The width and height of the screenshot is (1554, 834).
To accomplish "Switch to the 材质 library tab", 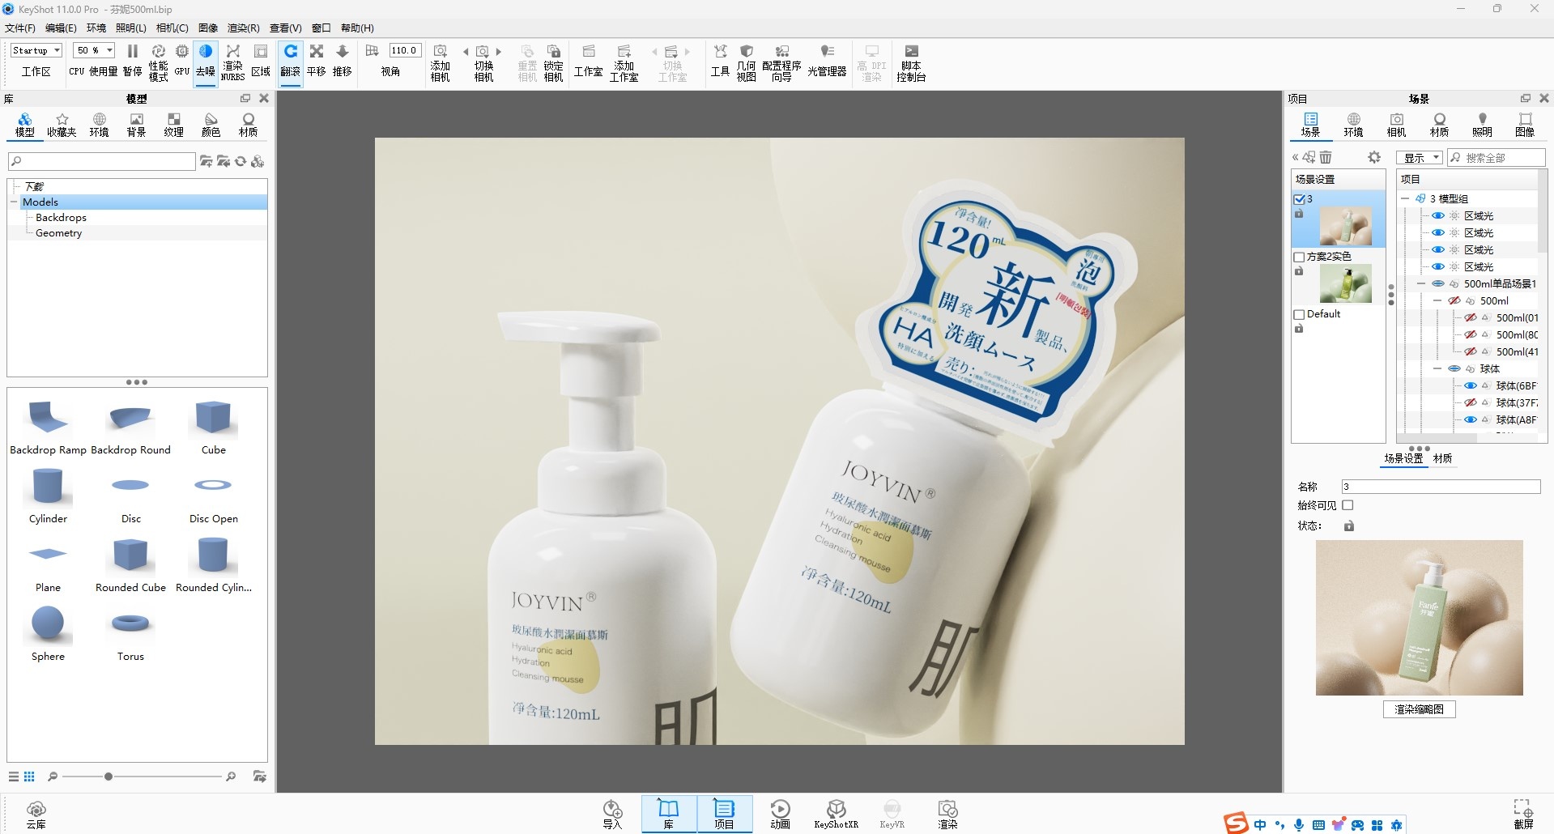I will (x=249, y=125).
